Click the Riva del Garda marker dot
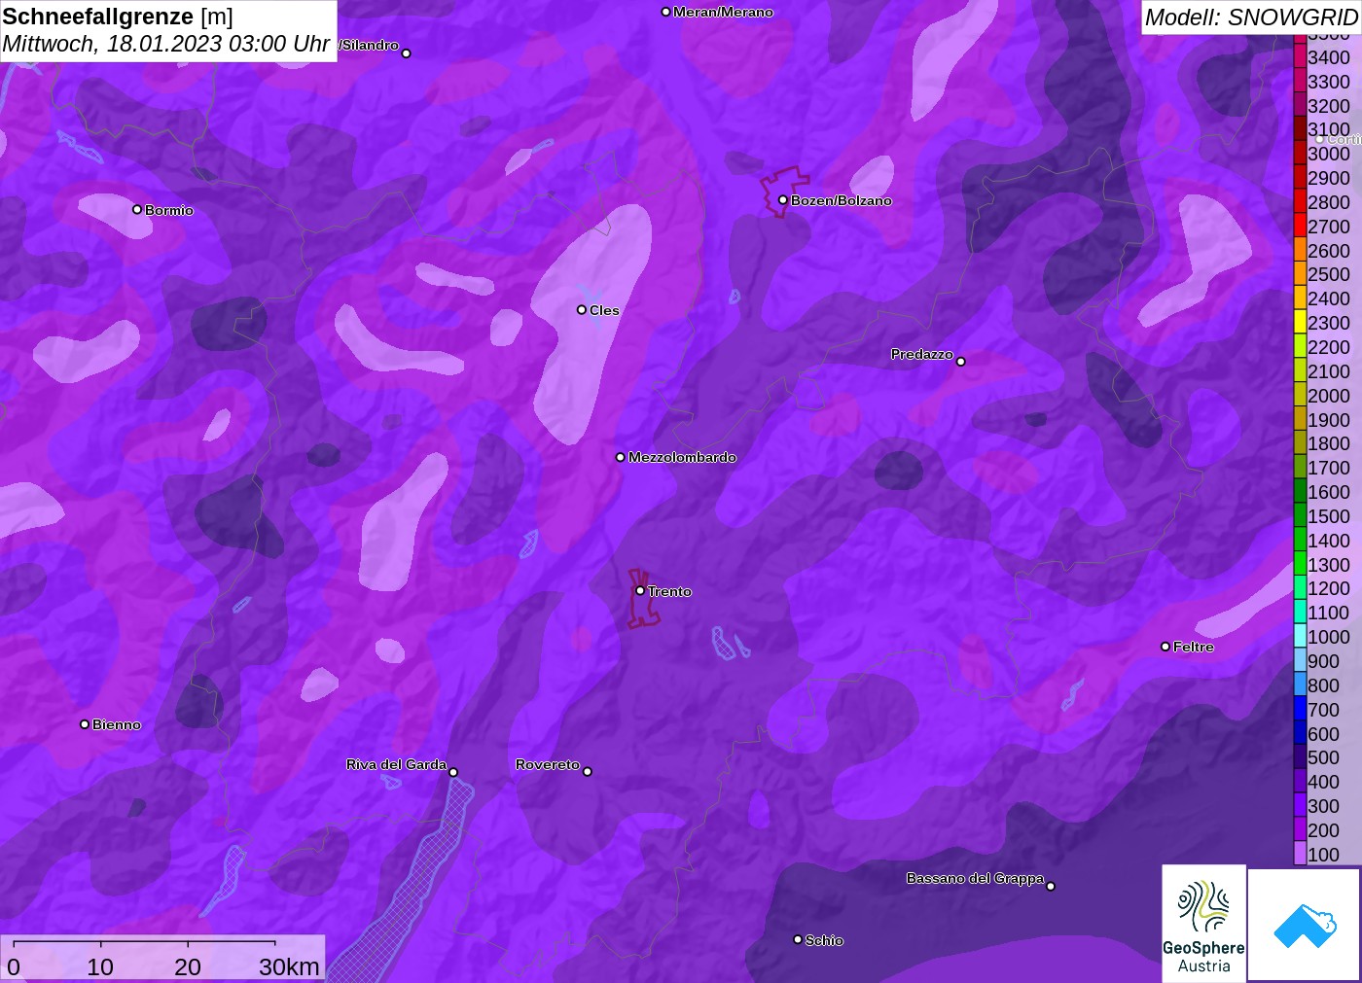Screen dimensions: 1362x983 click(x=453, y=773)
